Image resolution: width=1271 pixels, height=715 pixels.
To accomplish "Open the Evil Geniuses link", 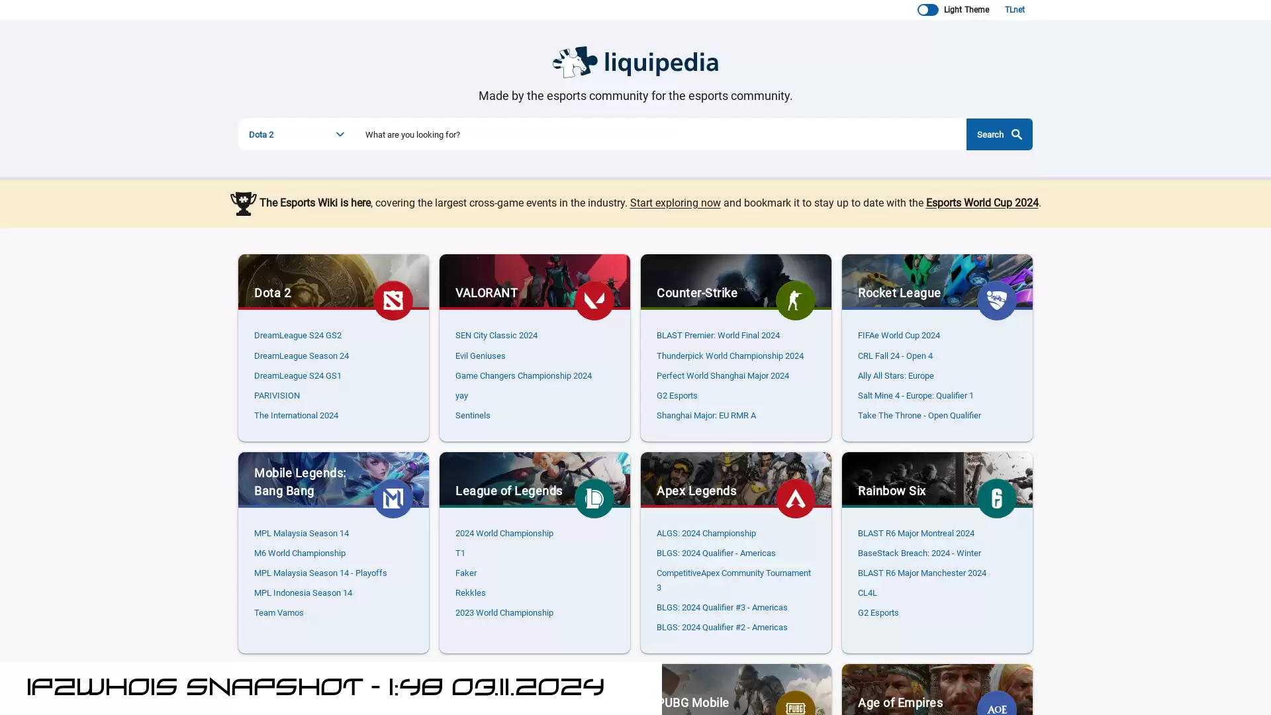I will 480,356.
